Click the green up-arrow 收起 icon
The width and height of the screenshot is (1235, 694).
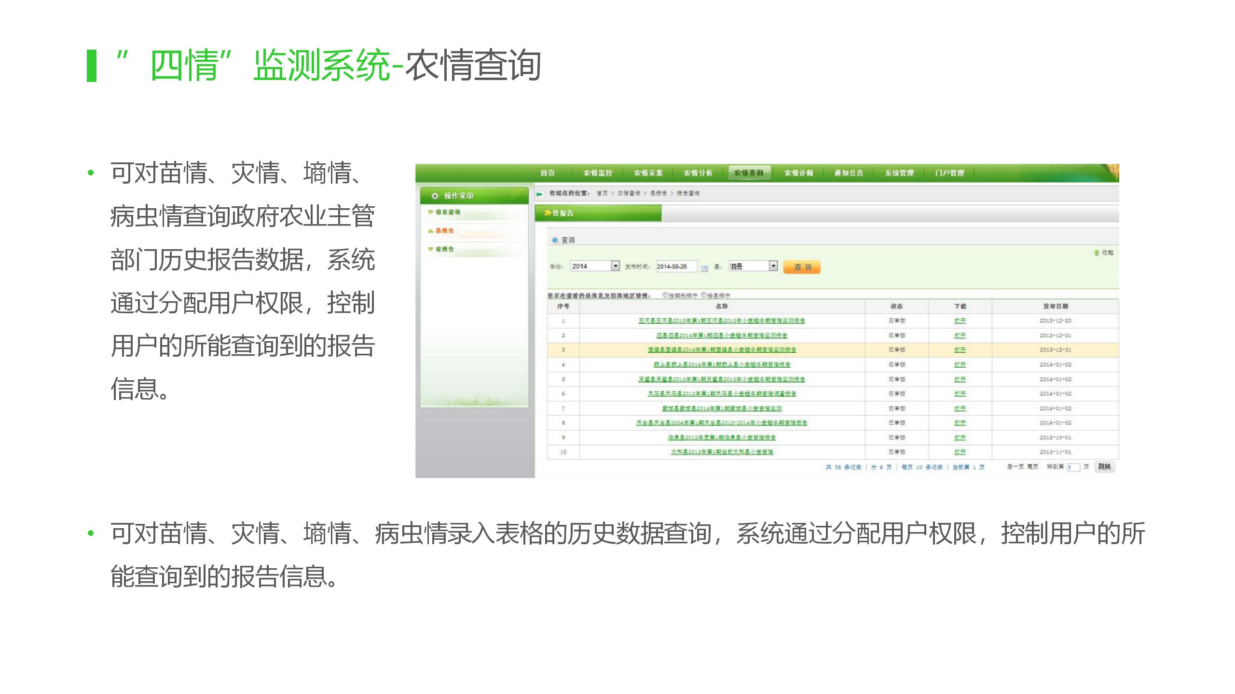pos(1096,253)
